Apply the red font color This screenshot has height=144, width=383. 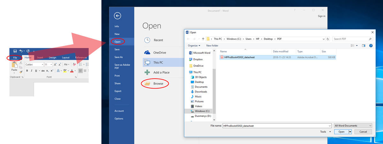pyautogui.click(x=72, y=71)
